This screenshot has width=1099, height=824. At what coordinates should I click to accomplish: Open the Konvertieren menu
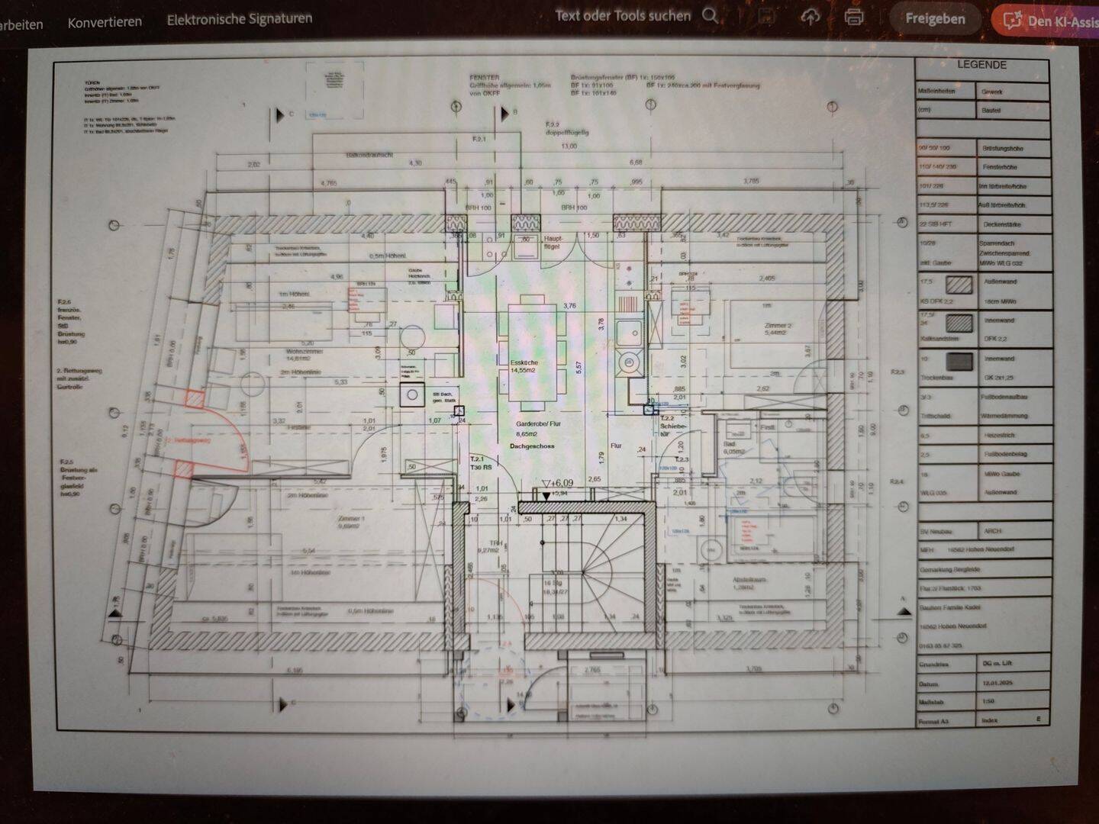105,22
